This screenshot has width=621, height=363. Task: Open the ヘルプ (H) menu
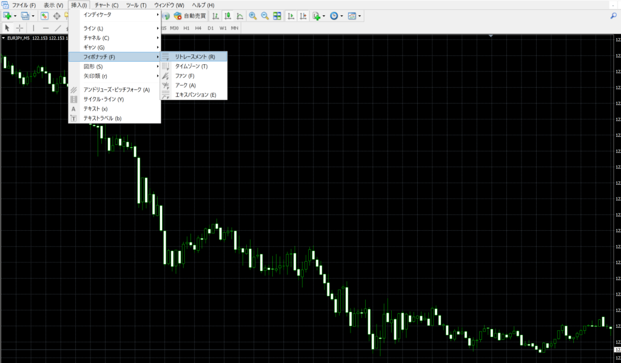(203, 5)
